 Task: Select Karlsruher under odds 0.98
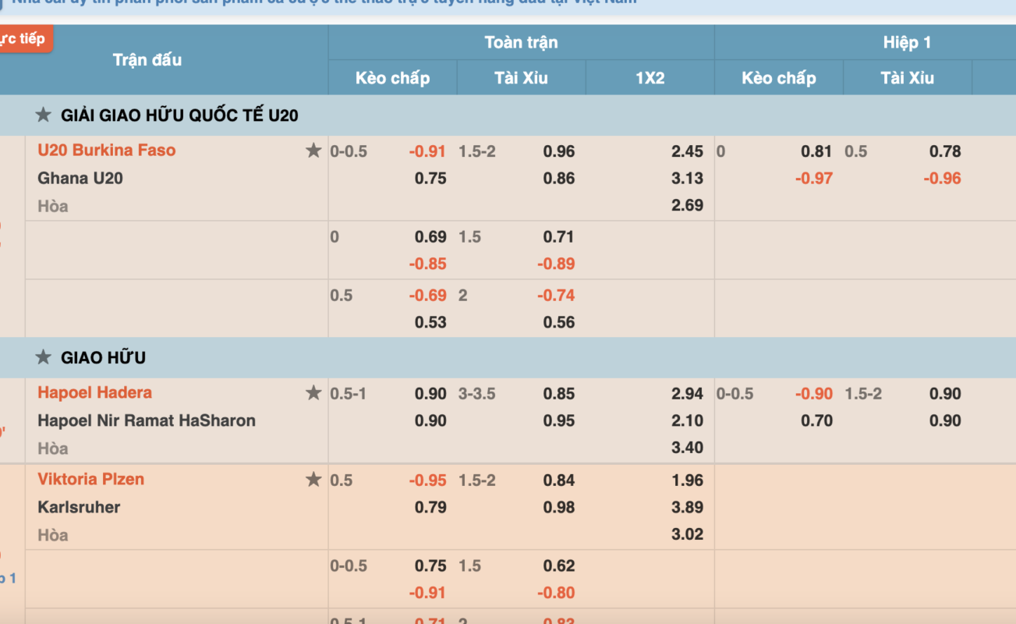click(559, 508)
